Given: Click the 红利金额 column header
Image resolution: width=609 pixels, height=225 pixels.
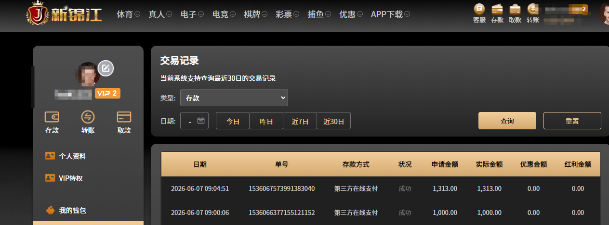Looking at the screenshot, I should tap(578, 164).
